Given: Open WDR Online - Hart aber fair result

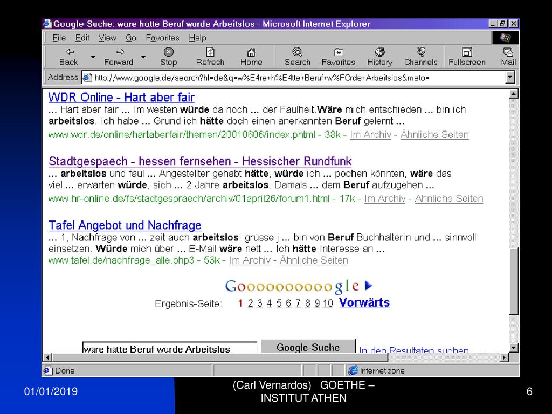Looking at the screenshot, I should [x=121, y=97].
